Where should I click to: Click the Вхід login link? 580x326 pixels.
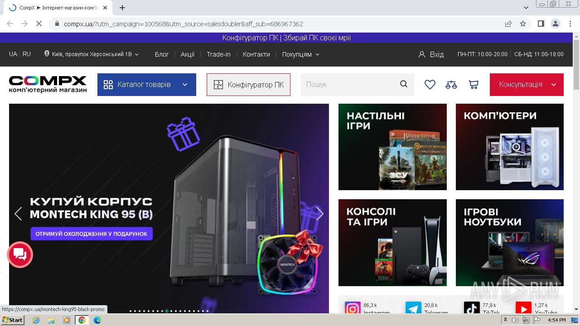coord(437,54)
